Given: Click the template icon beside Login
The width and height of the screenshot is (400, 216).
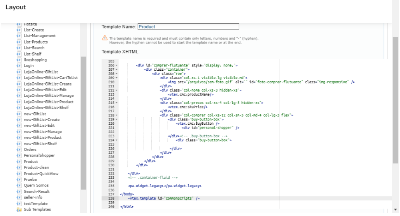Looking at the screenshot, I should click(19, 66).
